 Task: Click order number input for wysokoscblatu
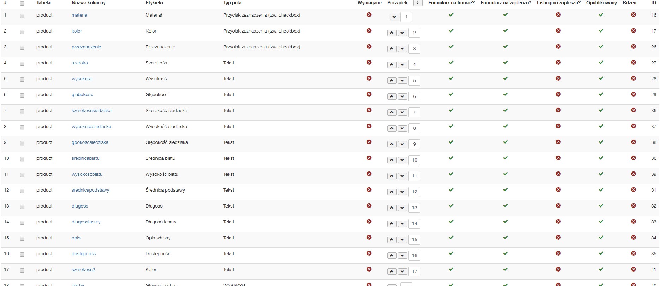tap(414, 176)
